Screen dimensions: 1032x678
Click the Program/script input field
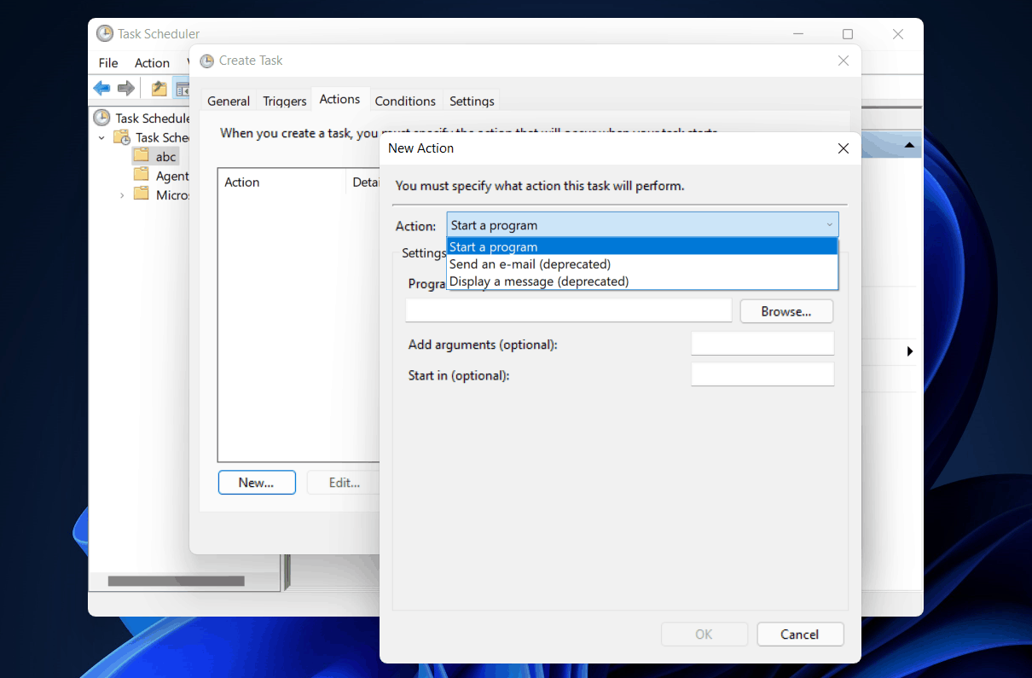click(567, 310)
